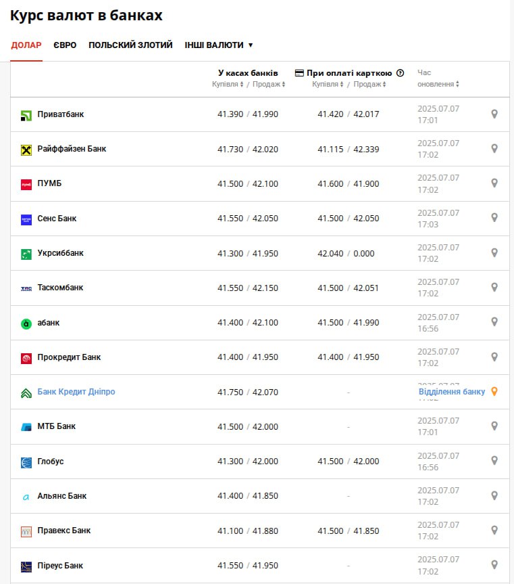Click the Піреус Банк name
514x584 pixels.
point(60,566)
